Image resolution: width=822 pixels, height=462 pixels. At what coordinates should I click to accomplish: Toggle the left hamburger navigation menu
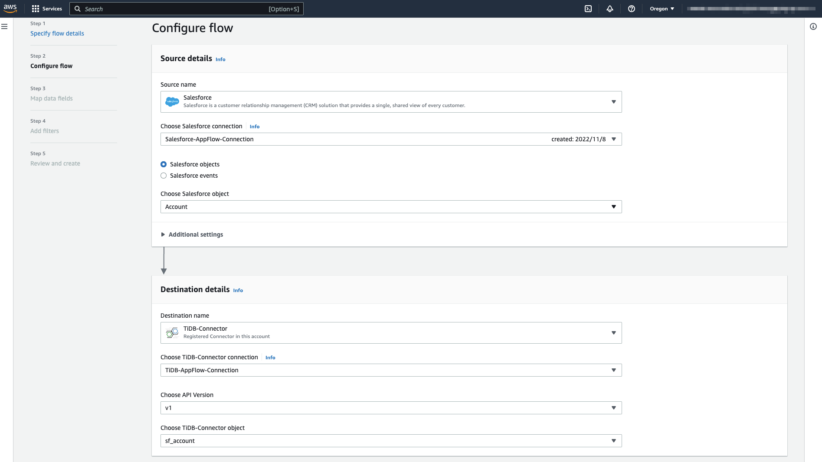(x=4, y=27)
